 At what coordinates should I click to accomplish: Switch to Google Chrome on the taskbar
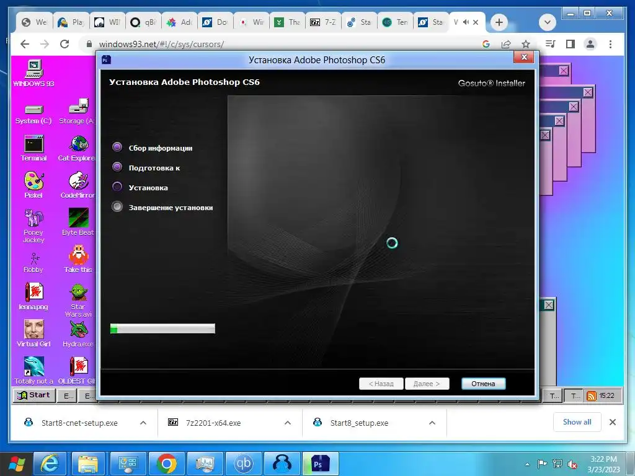(166, 464)
